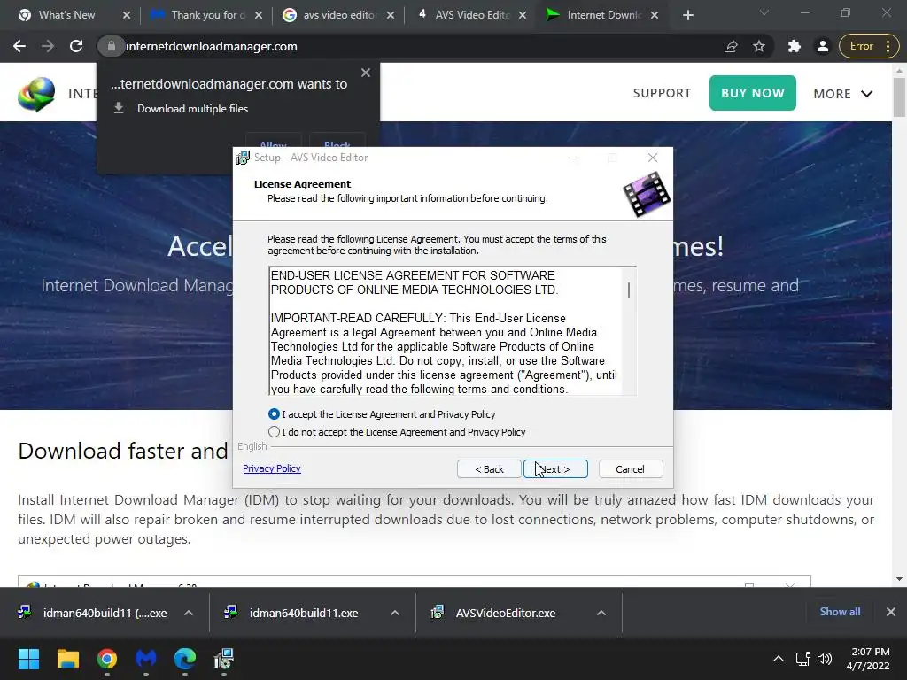
Task: Close the Internet Download tab
Action: [x=655, y=15]
